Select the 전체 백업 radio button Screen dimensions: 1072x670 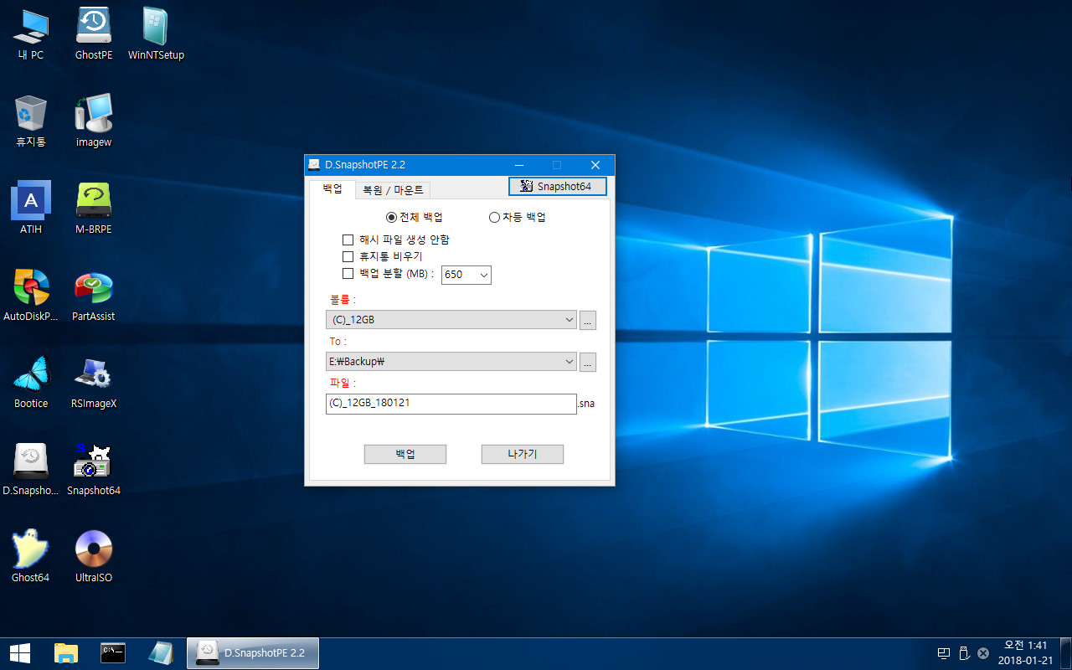point(391,217)
